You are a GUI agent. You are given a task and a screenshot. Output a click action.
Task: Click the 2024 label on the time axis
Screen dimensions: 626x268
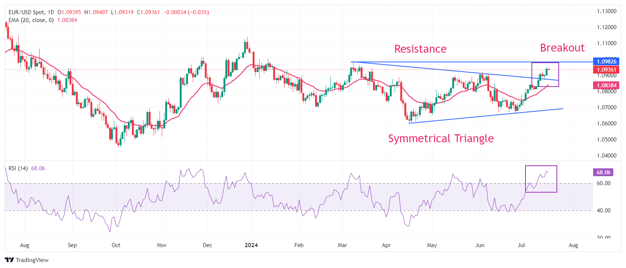[251, 245]
